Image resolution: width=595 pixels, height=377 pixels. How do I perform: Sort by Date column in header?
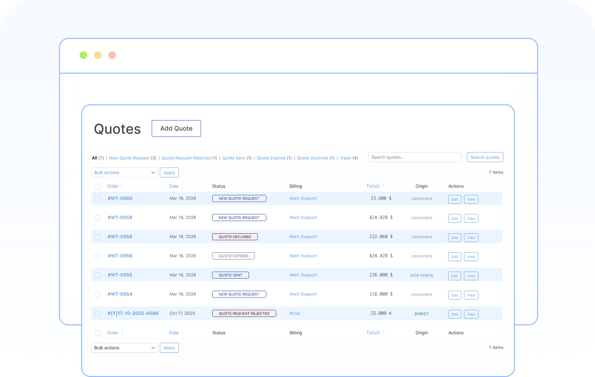176,186
